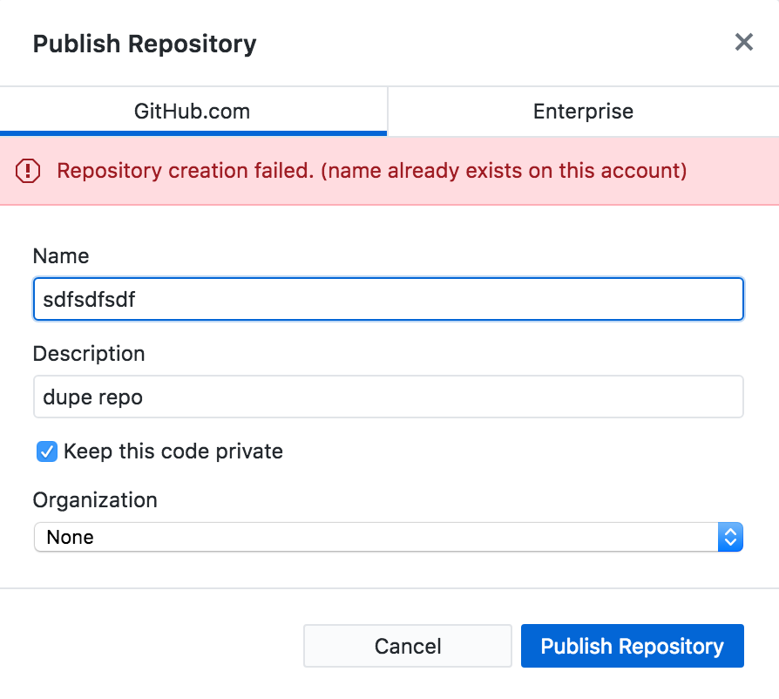Focus the Name input field
The height and width of the screenshot is (699, 779).
[389, 299]
